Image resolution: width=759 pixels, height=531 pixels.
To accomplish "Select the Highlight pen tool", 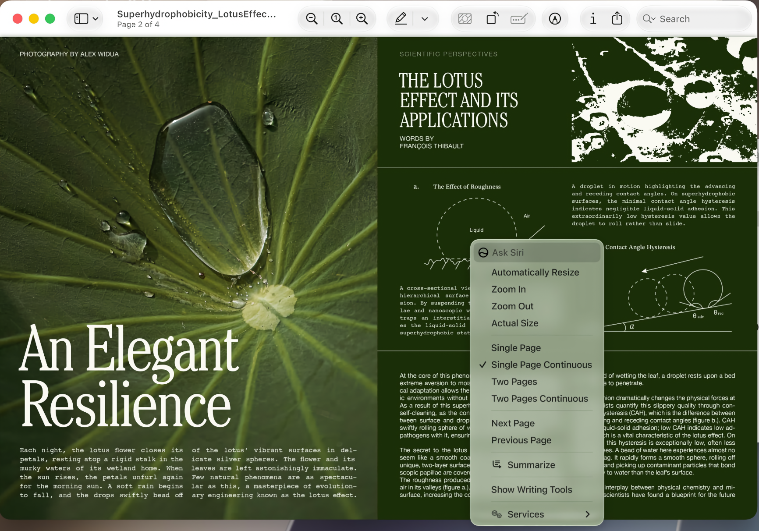I will point(401,19).
